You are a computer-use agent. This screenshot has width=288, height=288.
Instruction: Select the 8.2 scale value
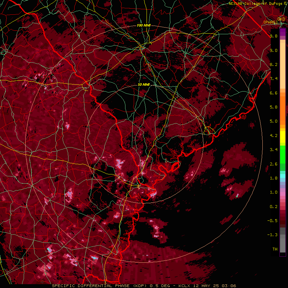point(274,64)
